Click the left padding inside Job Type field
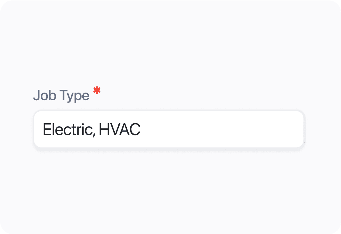 [x=38, y=129]
